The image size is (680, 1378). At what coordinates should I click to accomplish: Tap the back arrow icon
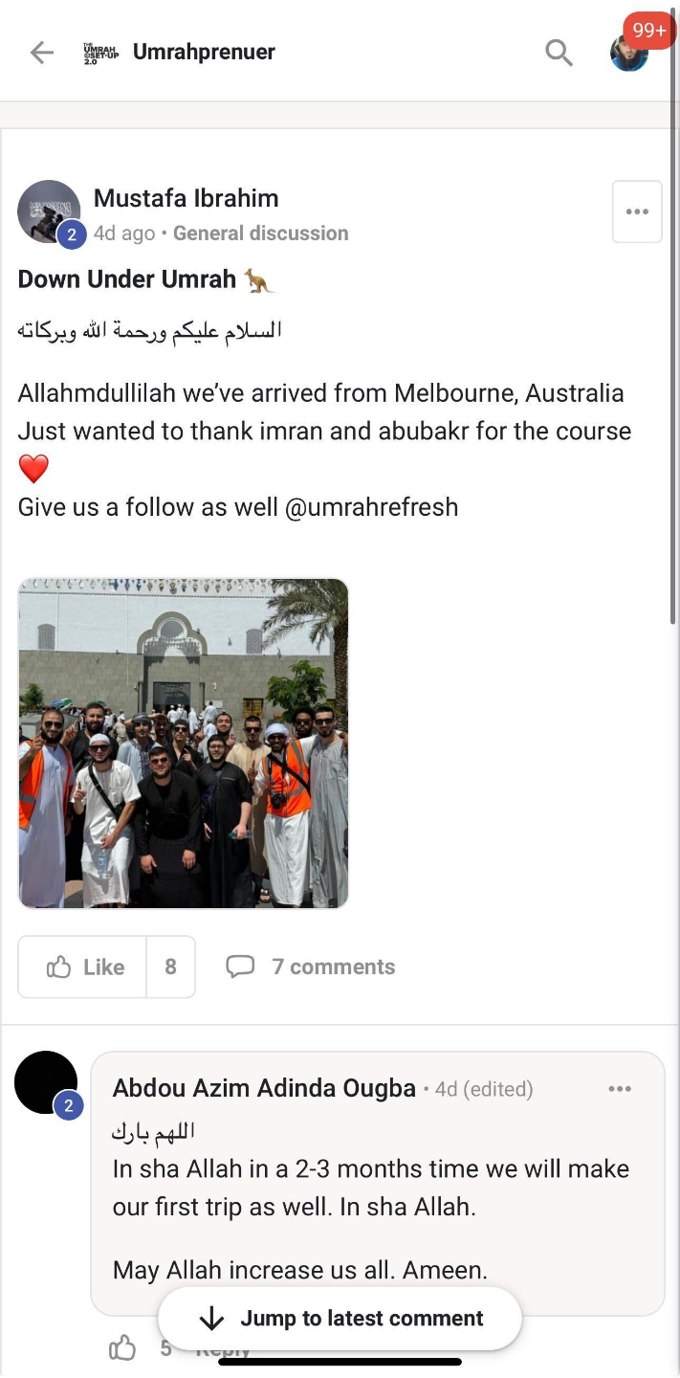coord(42,52)
